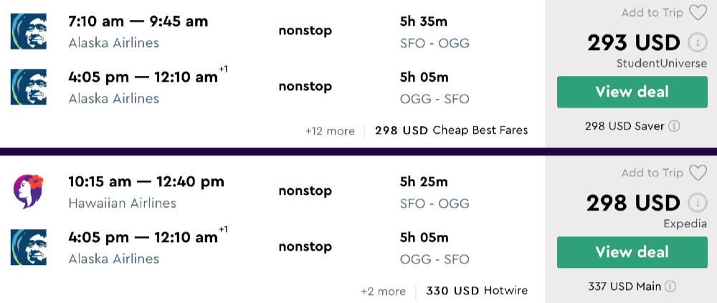Image resolution: width=717 pixels, height=303 pixels.
Task: Open 330 USD Hotwire offer
Action: [477, 291]
